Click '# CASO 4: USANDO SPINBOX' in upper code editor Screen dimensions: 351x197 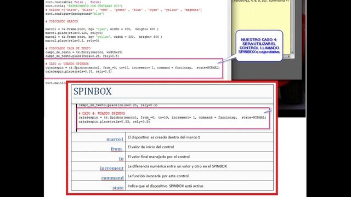click(67, 63)
